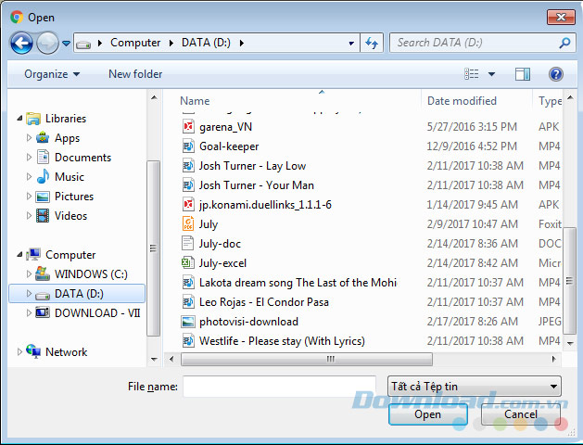Click the change view icon

(x=473, y=74)
